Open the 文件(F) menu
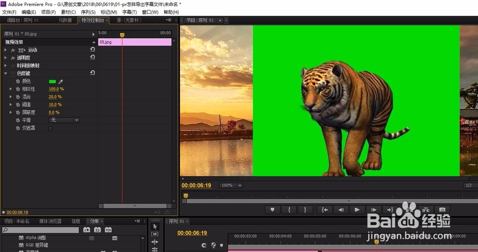478x252 pixels. (9, 12)
